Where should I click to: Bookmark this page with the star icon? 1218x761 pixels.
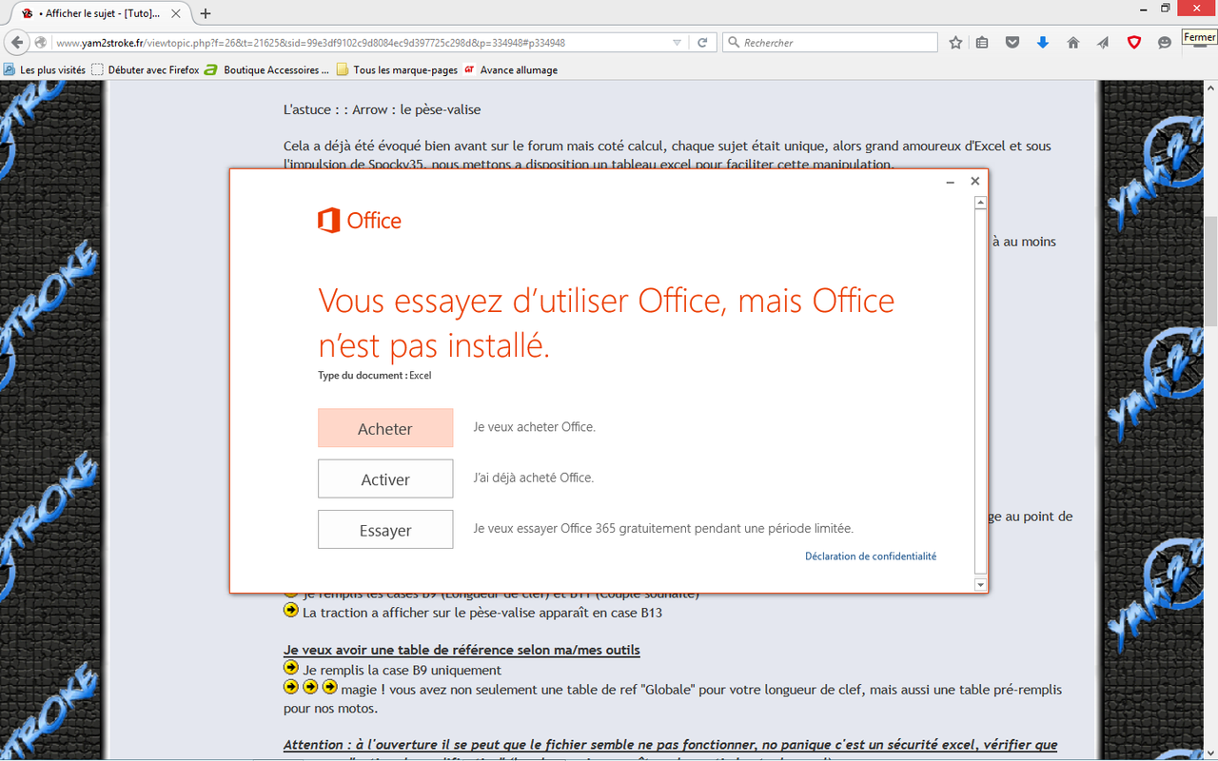pyautogui.click(x=955, y=42)
